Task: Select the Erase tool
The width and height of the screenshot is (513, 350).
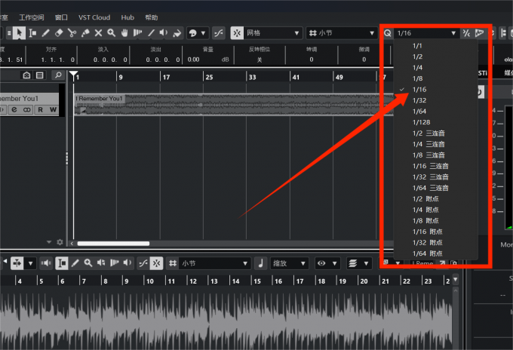Action: coord(59,33)
